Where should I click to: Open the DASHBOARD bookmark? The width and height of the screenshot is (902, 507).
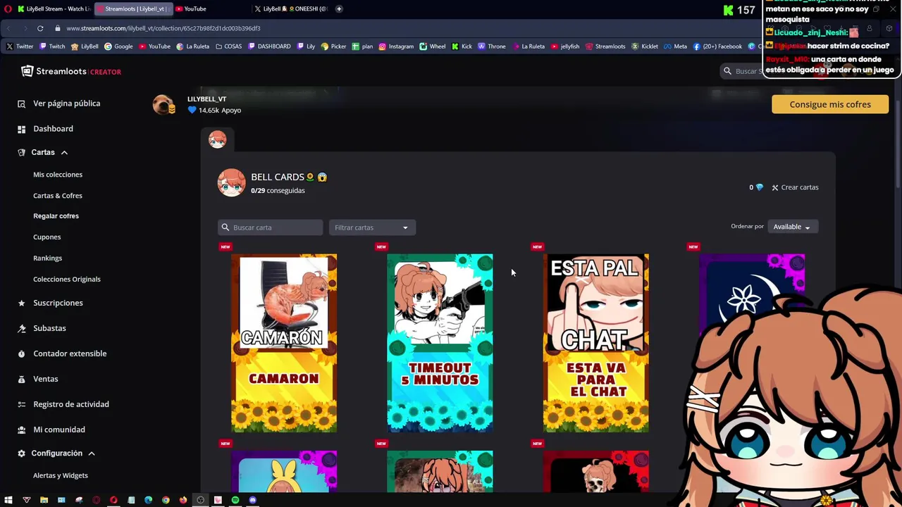tap(269, 46)
